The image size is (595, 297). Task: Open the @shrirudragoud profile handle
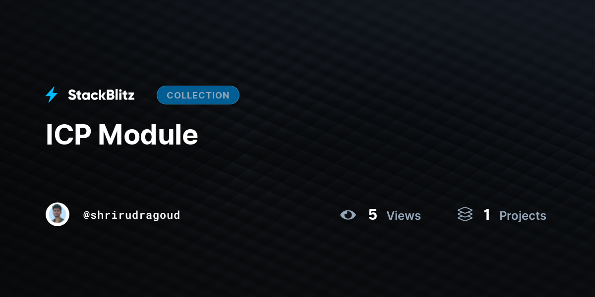(x=132, y=215)
